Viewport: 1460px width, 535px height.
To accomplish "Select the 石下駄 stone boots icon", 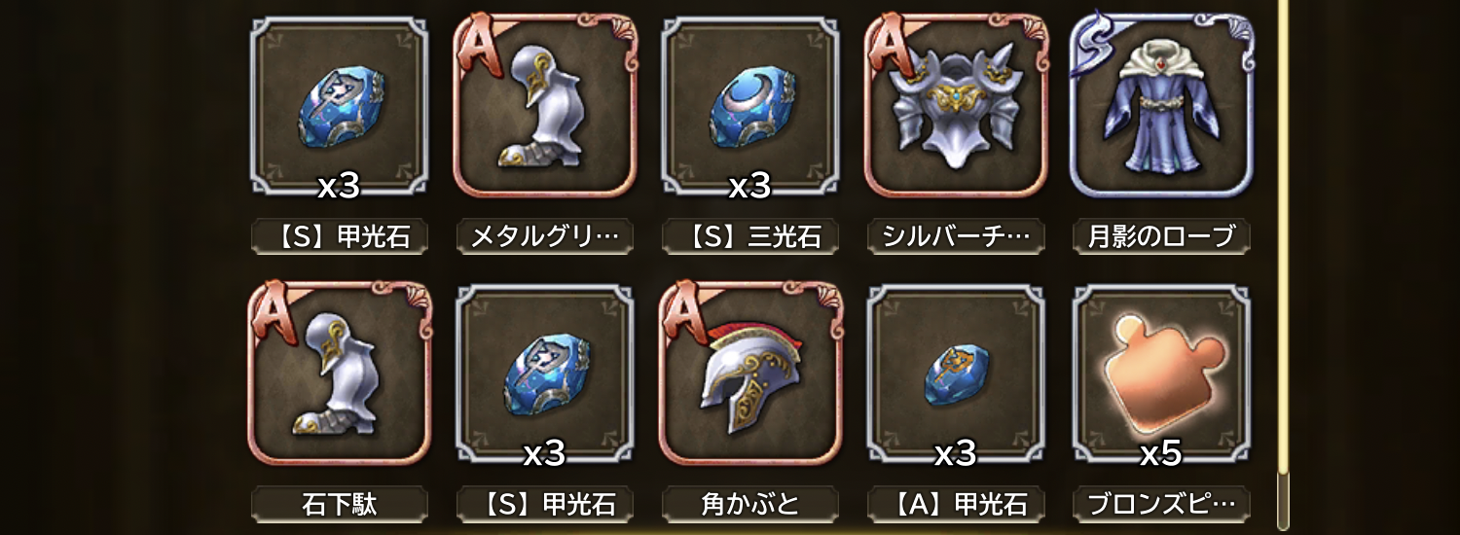I will (340, 374).
